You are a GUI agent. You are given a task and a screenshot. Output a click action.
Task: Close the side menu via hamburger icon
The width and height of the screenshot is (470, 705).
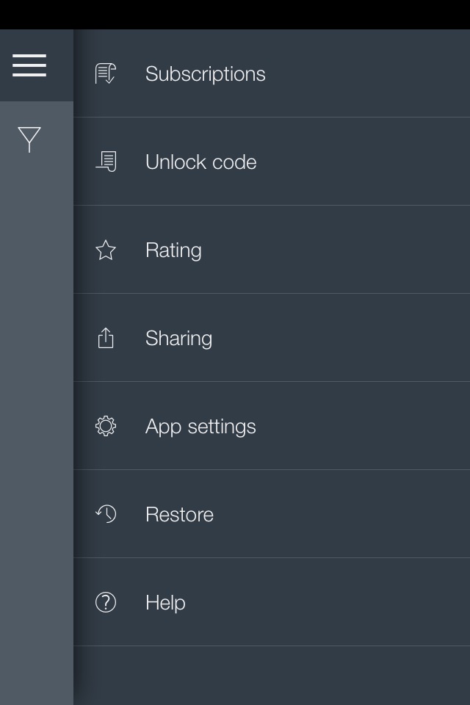tap(29, 65)
